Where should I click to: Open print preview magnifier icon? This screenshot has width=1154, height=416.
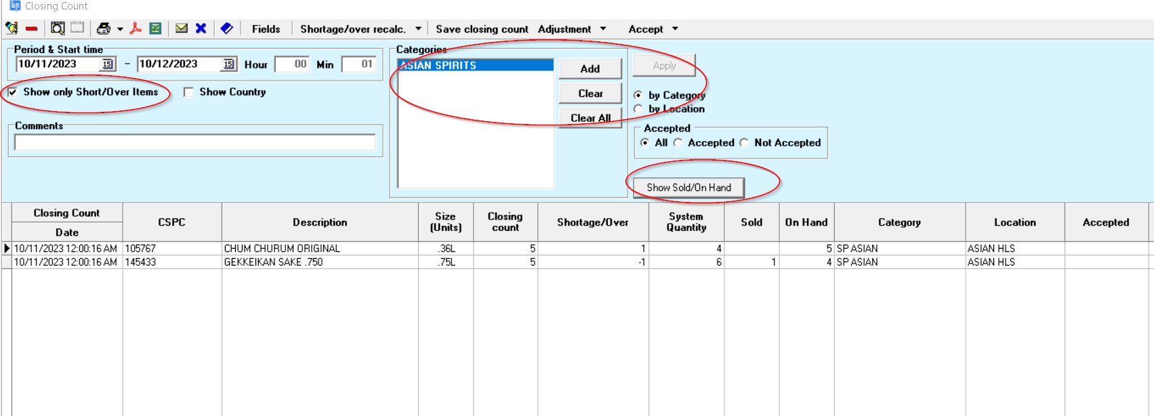(x=58, y=28)
